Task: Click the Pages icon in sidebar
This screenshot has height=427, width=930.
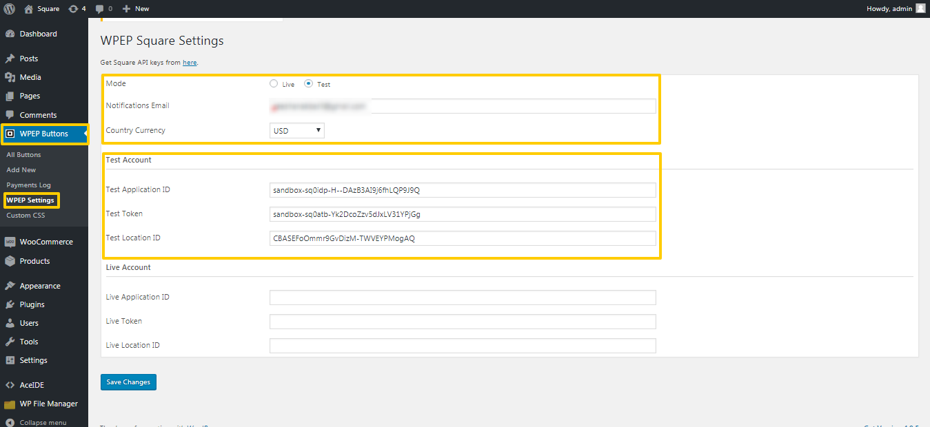Action: 10,96
